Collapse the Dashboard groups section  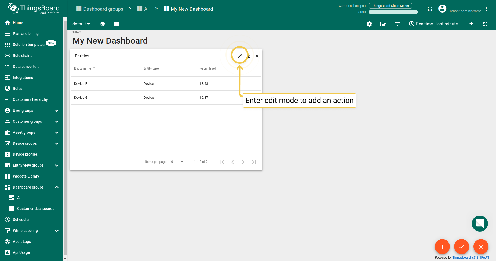[57, 187]
